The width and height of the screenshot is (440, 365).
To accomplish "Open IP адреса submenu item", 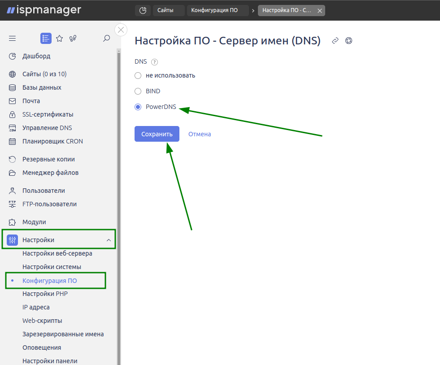I will point(36,308).
